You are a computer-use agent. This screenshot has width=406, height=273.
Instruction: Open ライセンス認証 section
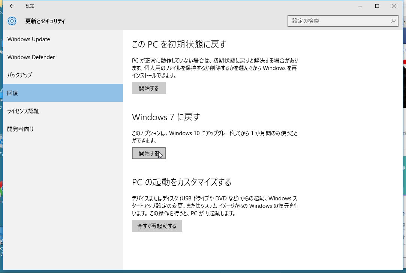pyautogui.click(x=63, y=111)
